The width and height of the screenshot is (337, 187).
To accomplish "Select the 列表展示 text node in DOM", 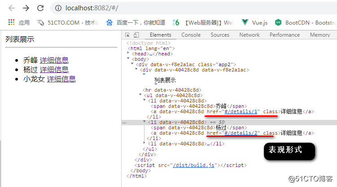I will point(165,81).
